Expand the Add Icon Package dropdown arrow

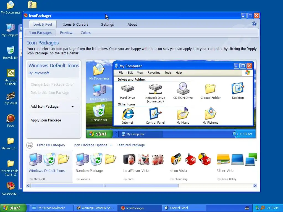click(73, 107)
